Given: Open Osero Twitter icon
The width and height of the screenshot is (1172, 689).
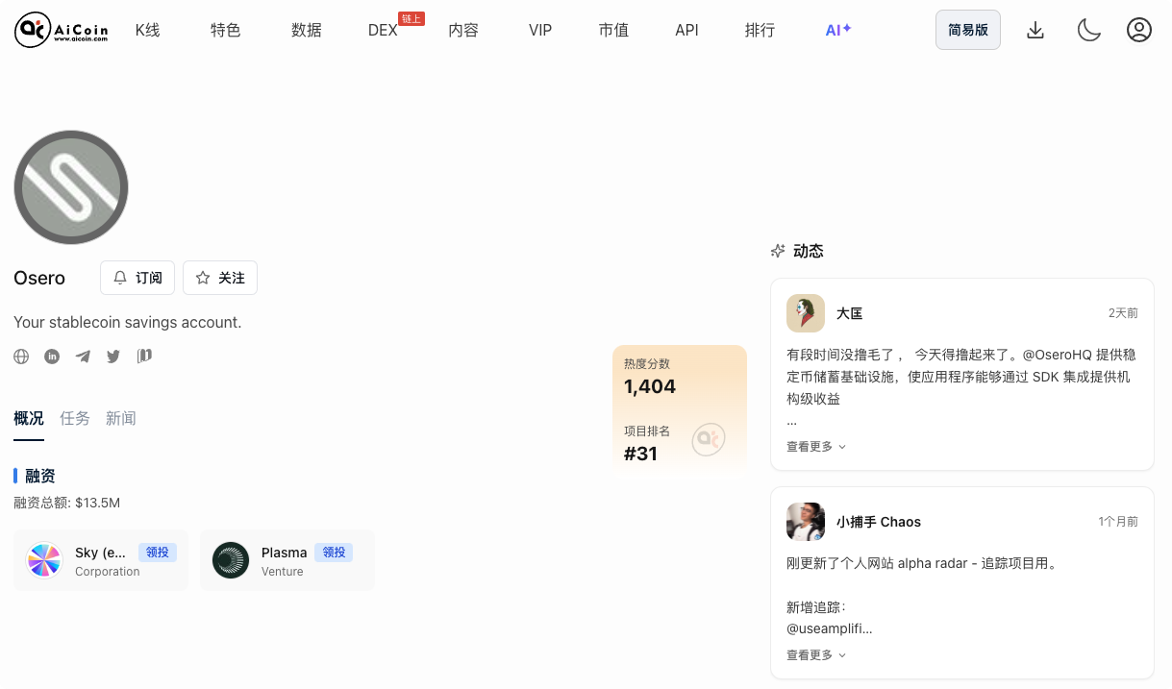Looking at the screenshot, I should coord(113,357).
